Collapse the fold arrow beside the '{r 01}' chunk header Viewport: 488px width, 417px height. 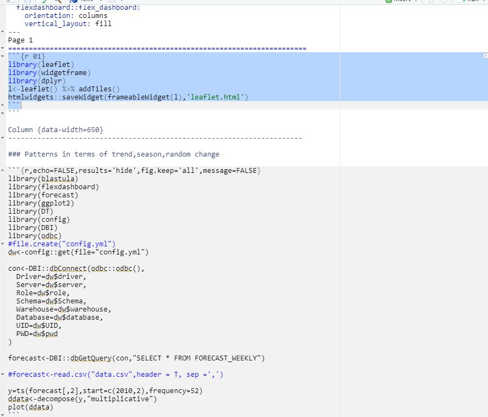[3, 57]
